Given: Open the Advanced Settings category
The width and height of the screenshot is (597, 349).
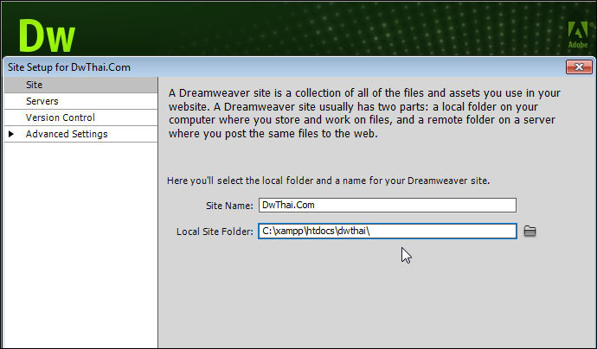Looking at the screenshot, I should click(x=80, y=134).
